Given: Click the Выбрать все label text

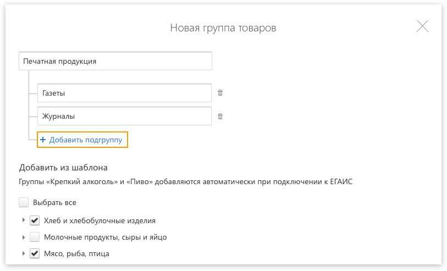Looking at the screenshot, I should pos(54,203).
